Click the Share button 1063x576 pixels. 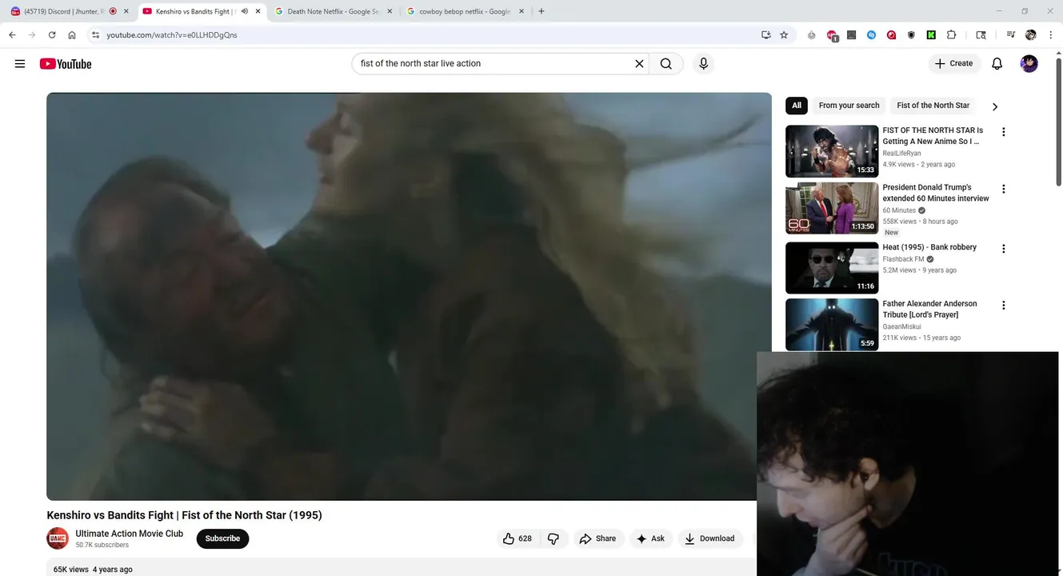click(x=597, y=538)
